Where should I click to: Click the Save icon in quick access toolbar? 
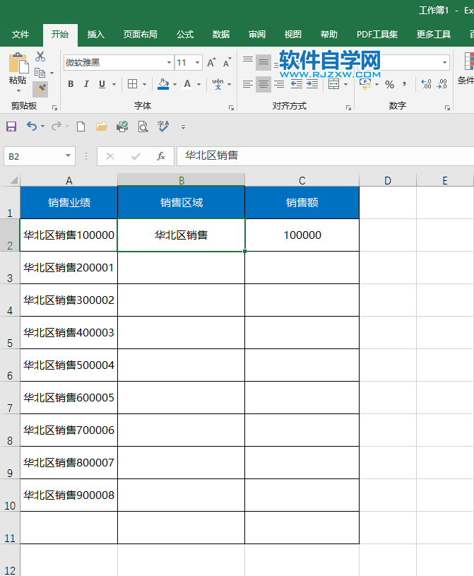click(x=11, y=127)
